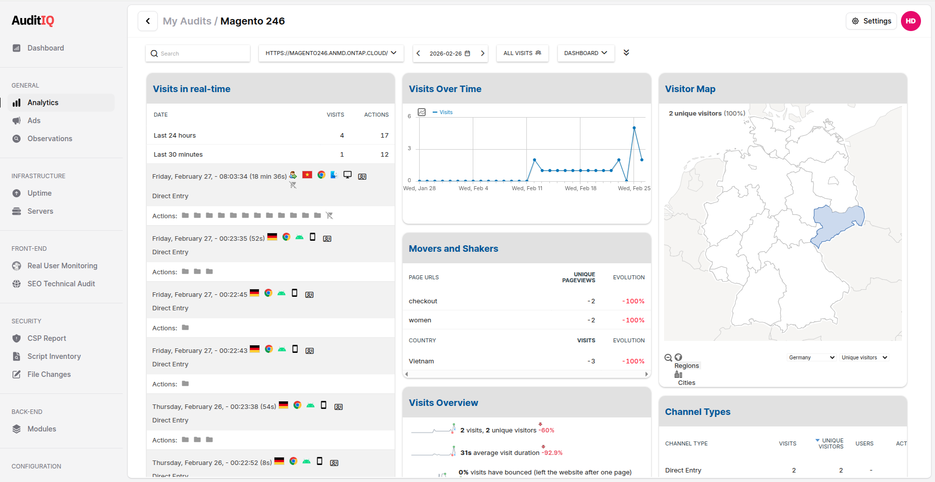Click the Modules layers icon
The height and width of the screenshot is (482, 935).
coord(17,429)
